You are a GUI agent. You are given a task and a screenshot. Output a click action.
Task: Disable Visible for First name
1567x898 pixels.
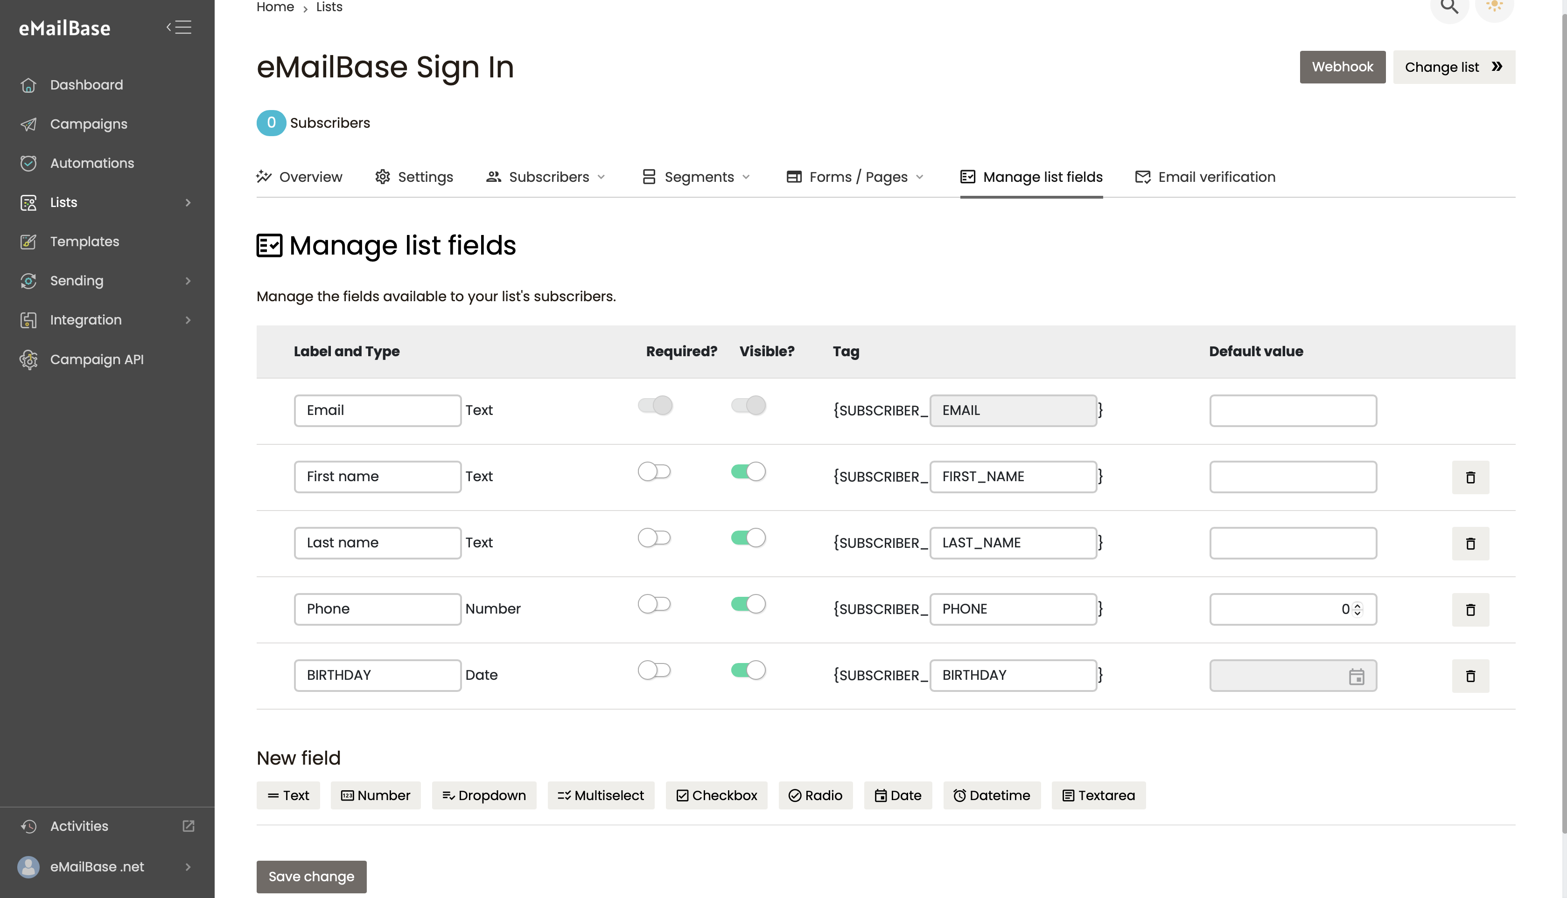[x=748, y=471]
